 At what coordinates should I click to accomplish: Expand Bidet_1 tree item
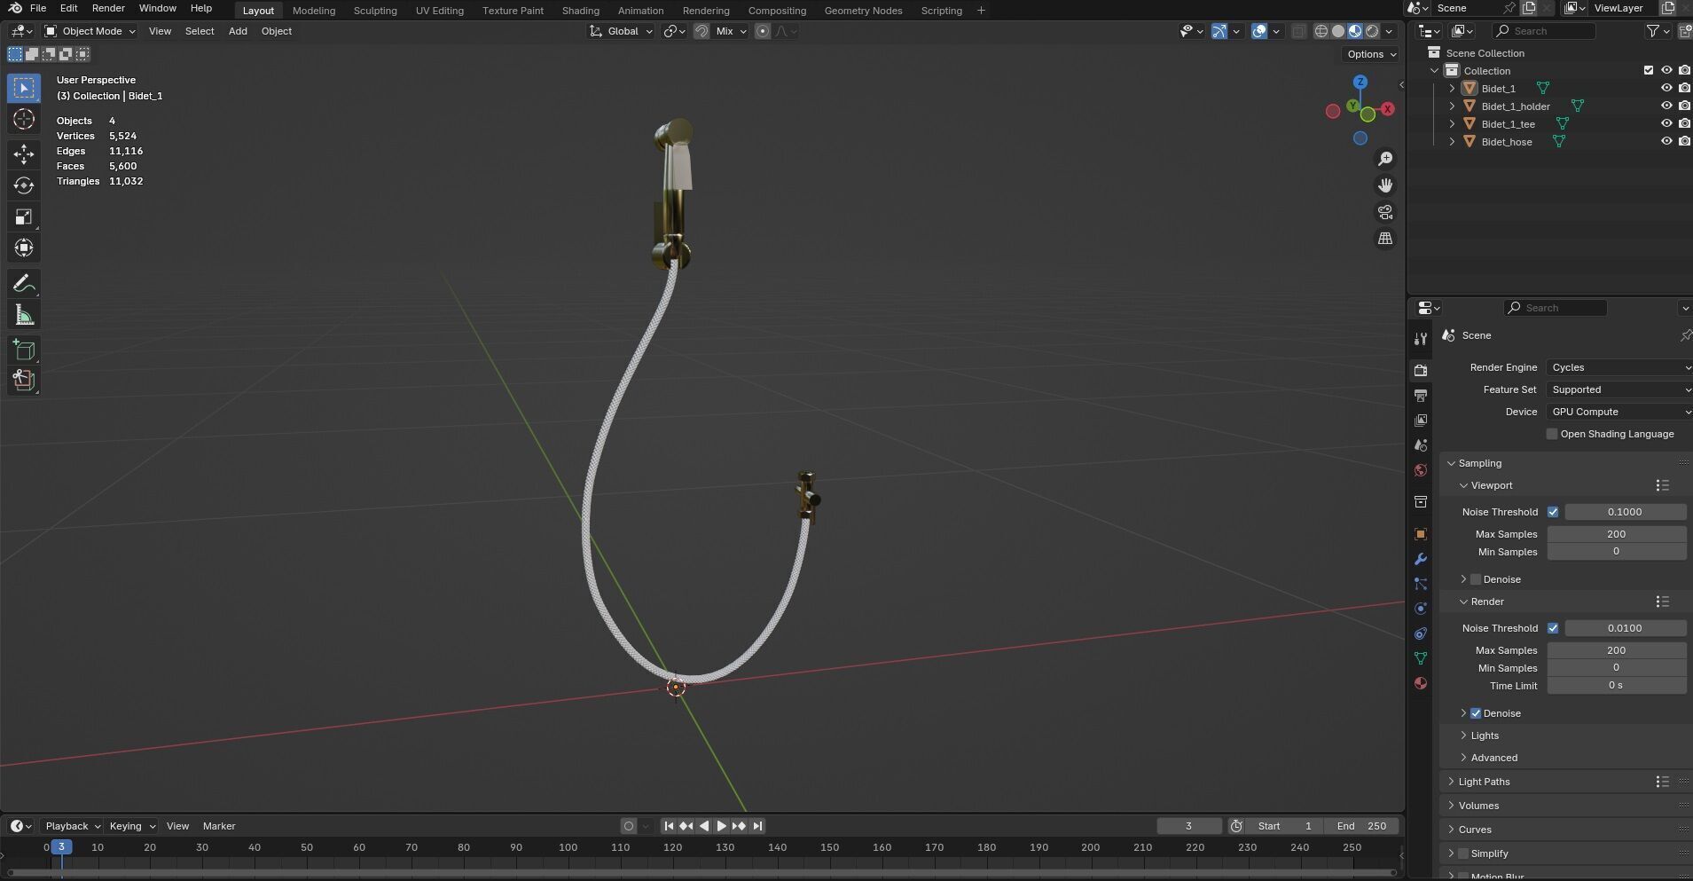1452,88
